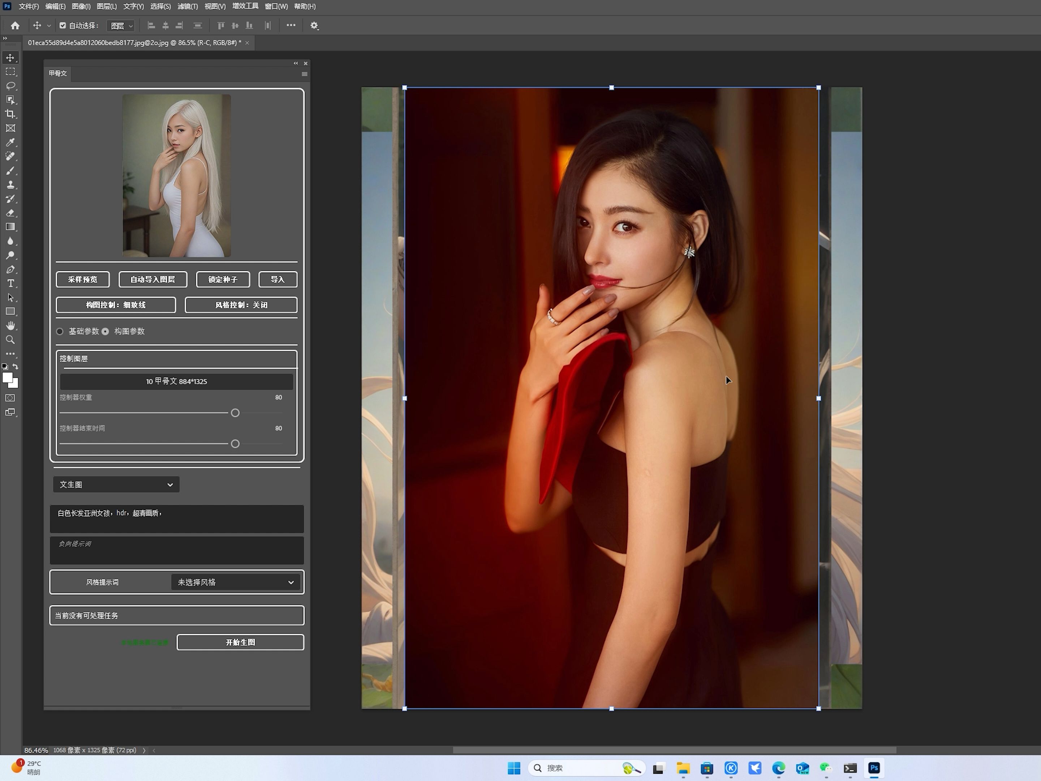Select the Object Selection tool
This screenshot has width=1041, height=781.
[x=10, y=100]
